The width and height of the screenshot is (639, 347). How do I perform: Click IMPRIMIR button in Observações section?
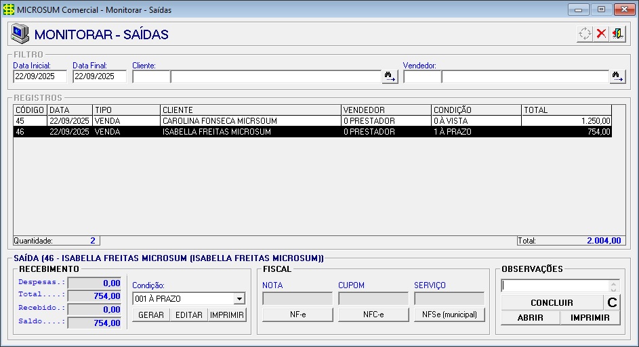click(590, 318)
